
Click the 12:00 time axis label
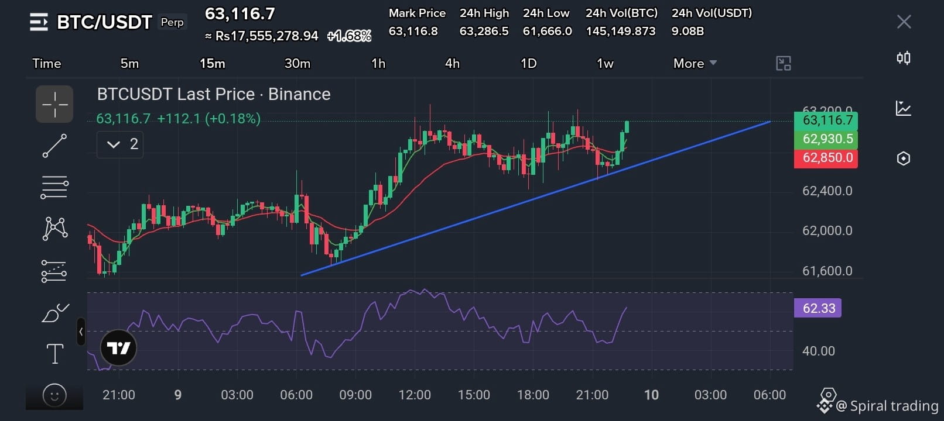(x=415, y=395)
